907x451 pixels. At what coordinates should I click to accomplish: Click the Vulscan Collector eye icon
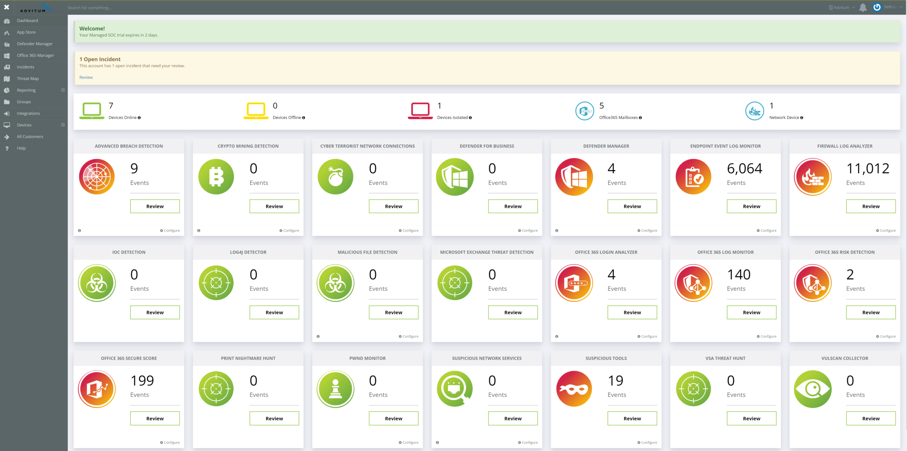click(813, 389)
